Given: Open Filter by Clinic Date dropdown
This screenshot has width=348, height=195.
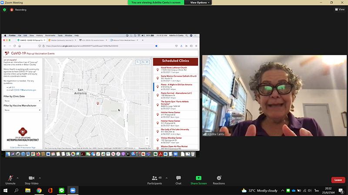Looking at the screenshot, I should (23, 101).
